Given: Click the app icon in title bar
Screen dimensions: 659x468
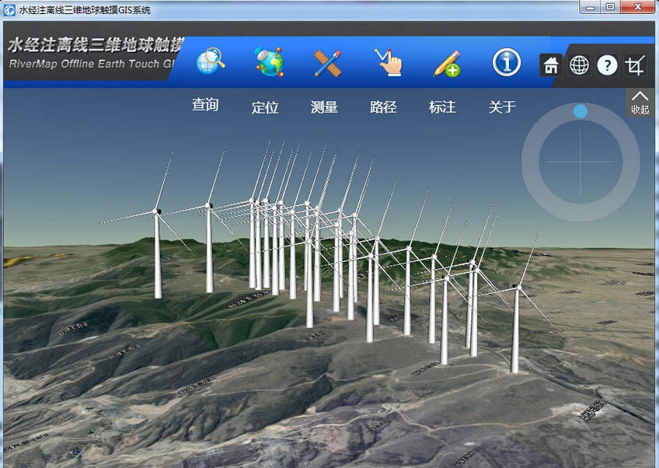Looking at the screenshot, I should coord(9,9).
